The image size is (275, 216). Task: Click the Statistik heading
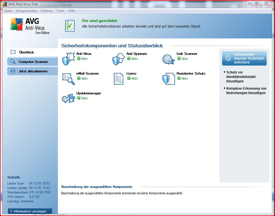click(14, 177)
